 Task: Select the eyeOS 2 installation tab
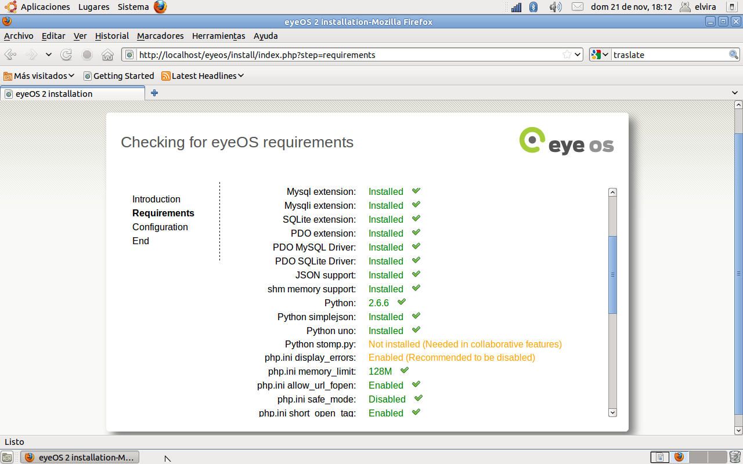click(73, 93)
